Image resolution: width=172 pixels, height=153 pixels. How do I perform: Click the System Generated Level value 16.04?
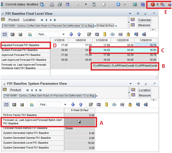80,143
